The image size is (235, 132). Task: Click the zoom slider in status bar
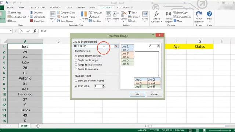pos(221,131)
